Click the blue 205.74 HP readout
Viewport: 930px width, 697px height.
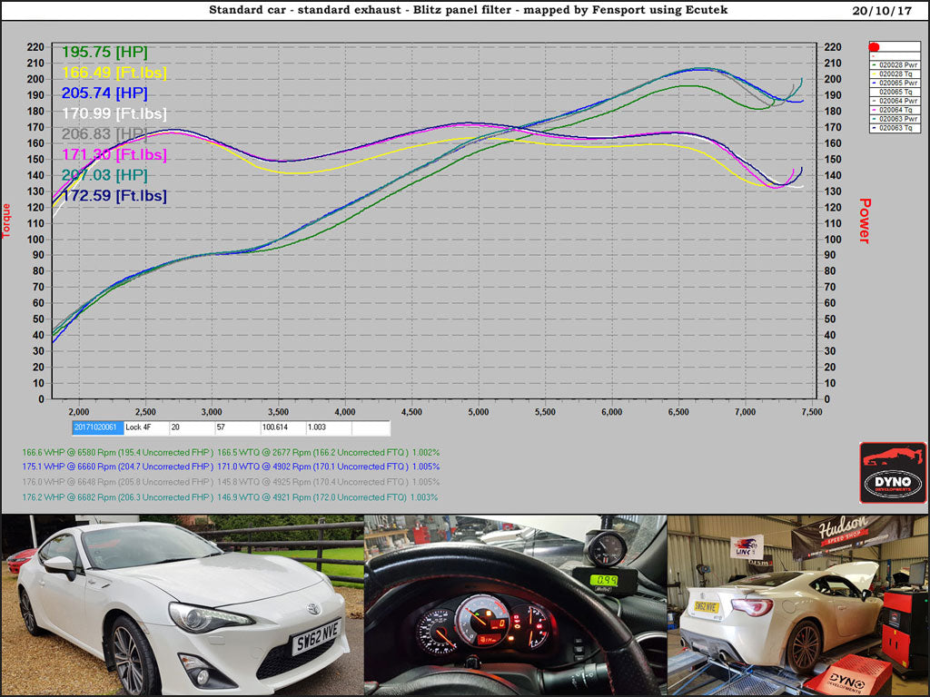coord(104,93)
